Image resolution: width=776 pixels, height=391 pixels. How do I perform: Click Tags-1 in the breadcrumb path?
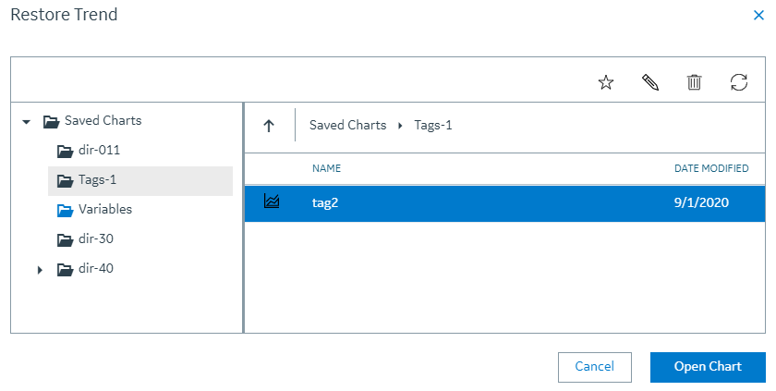click(433, 125)
